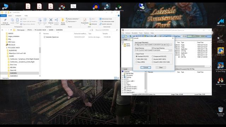The image size is (226, 127).
Task: Click the Convert button in the dialog
Action: click(145, 67)
